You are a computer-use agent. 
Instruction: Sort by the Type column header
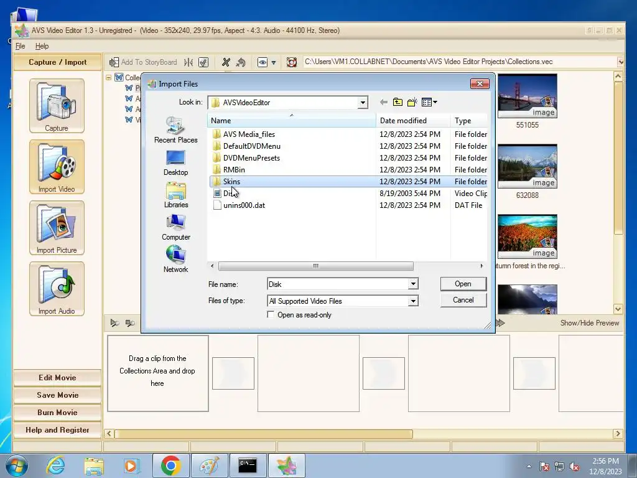click(x=469, y=120)
